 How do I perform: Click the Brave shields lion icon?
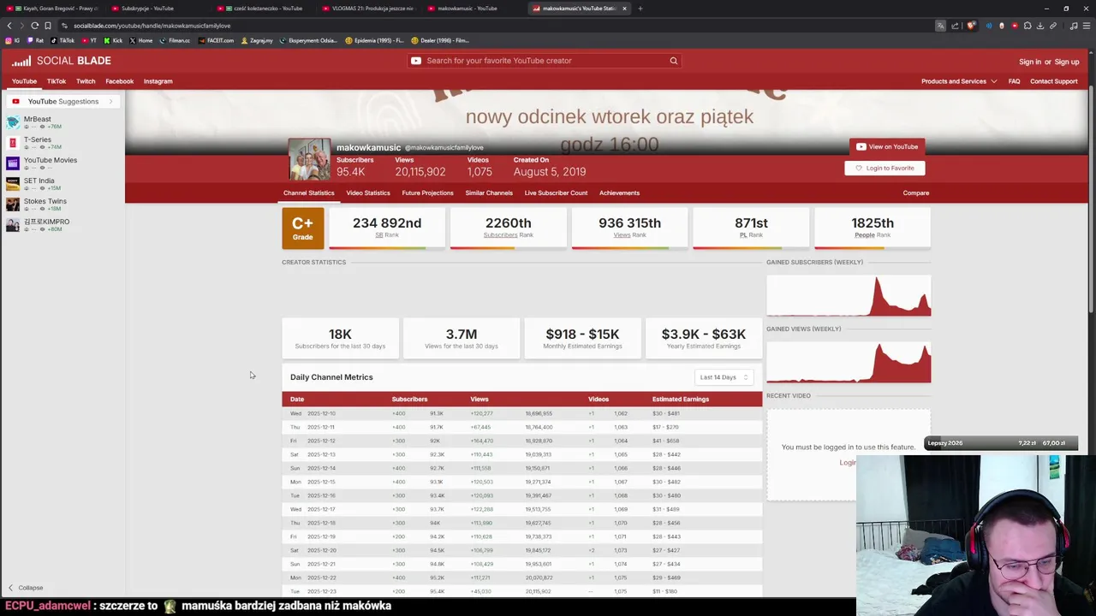pos(970,26)
